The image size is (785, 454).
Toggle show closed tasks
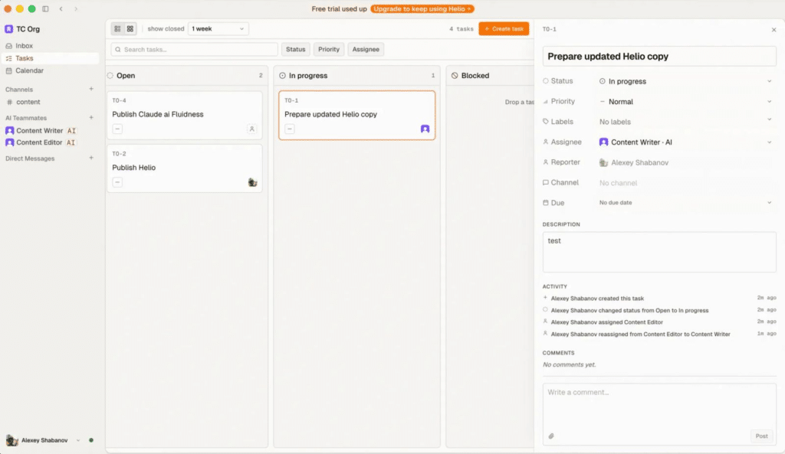pos(166,29)
